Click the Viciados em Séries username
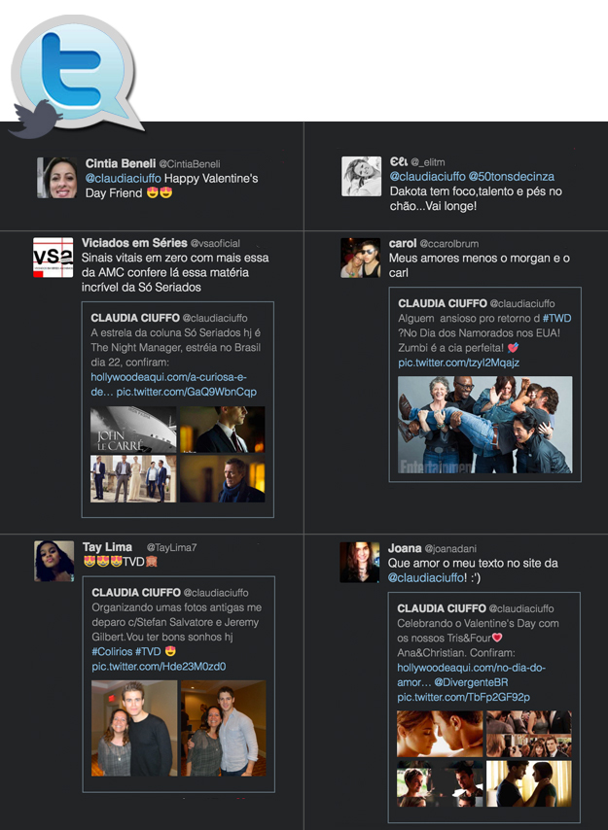 (134, 243)
